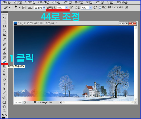Click the document vertical scrollbar up arrow
The height and width of the screenshot is (119, 141).
[136, 27]
